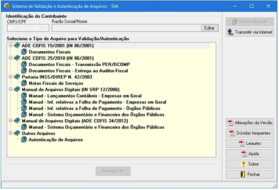Click the PDF icon on Ajuda button

(244, 154)
